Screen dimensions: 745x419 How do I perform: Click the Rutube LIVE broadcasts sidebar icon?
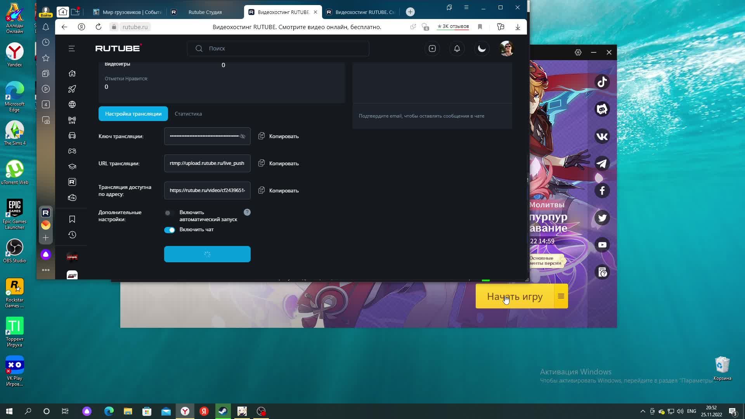coord(72,120)
